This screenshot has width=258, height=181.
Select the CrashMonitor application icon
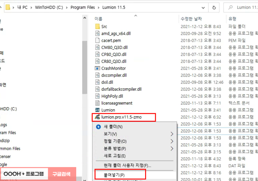pyautogui.click(x=97, y=68)
